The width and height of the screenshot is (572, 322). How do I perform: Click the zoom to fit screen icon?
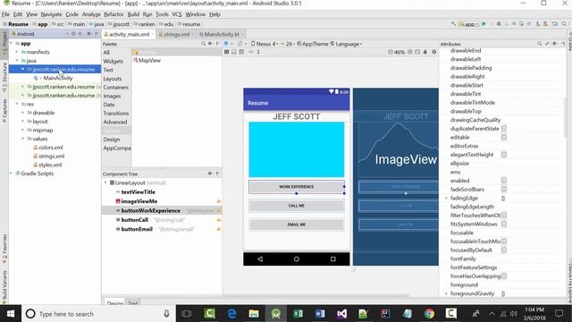point(417,52)
